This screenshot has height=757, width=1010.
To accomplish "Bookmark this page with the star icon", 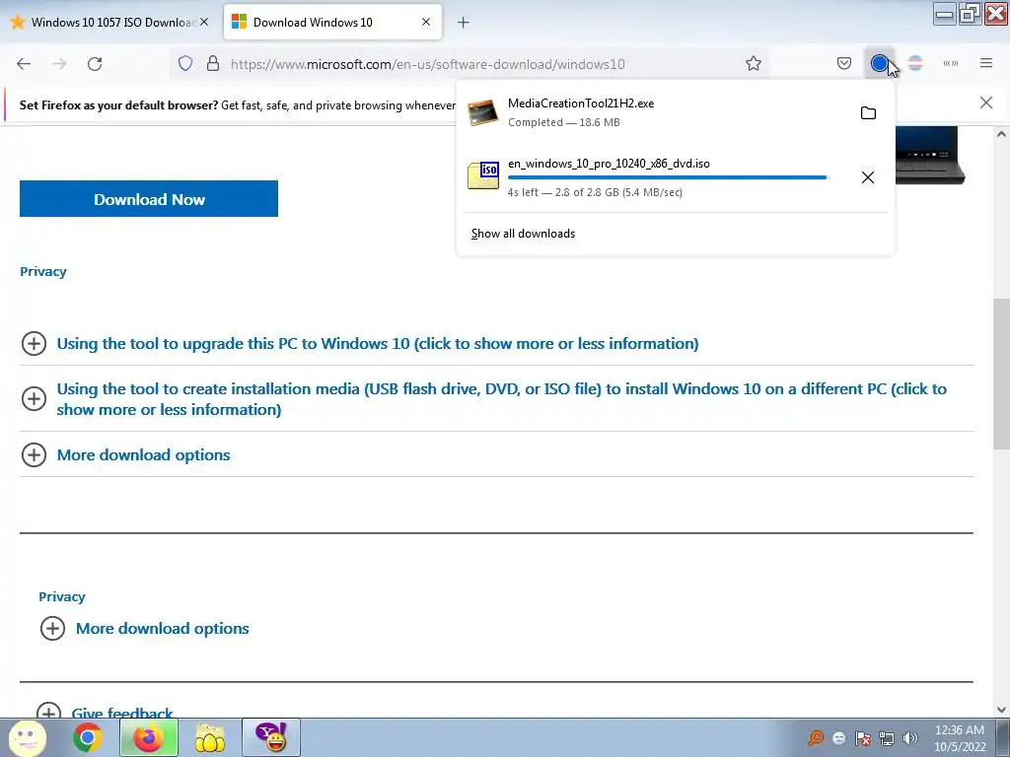I will click(x=753, y=64).
